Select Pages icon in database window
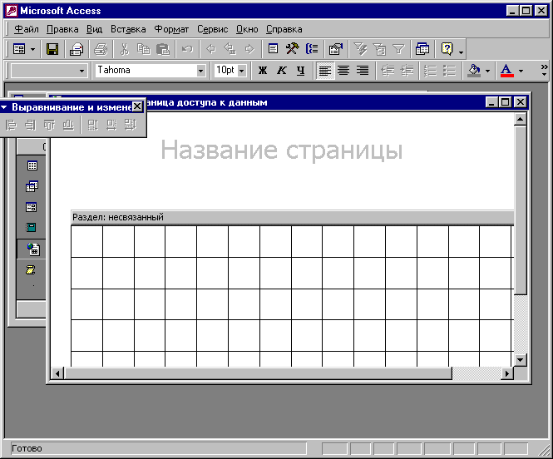 pyautogui.click(x=33, y=249)
